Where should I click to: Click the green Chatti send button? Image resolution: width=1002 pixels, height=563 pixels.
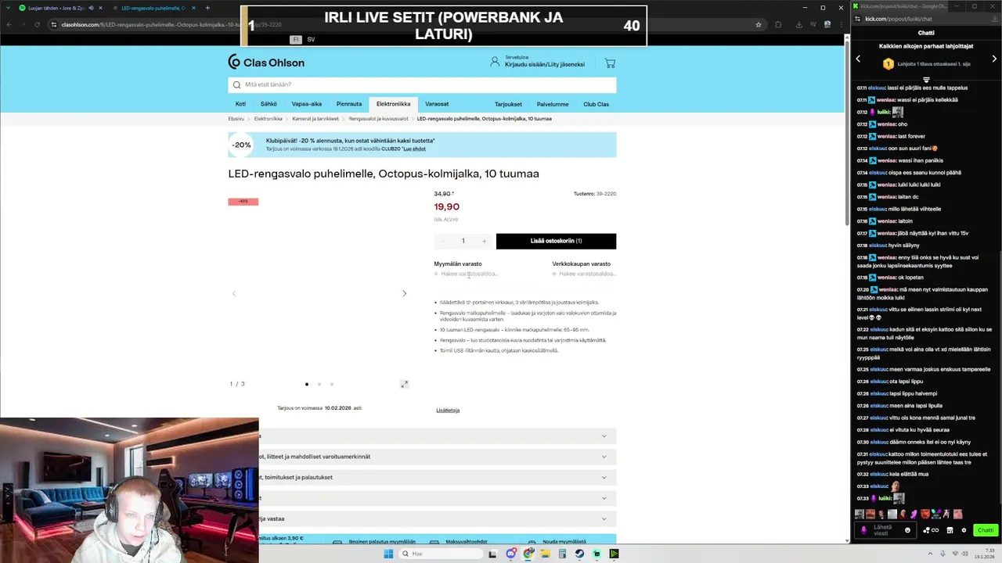click(x=986, y=530)
